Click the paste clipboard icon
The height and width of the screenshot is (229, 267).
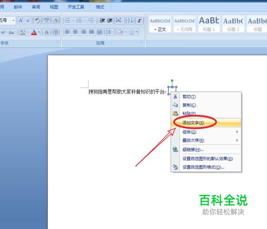175,113
